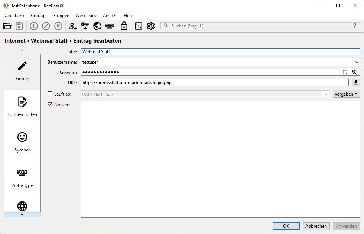Viewport: 364px width, 234px height.
Task: Select the Eintrag sidebar section
Action: (22, 72)
